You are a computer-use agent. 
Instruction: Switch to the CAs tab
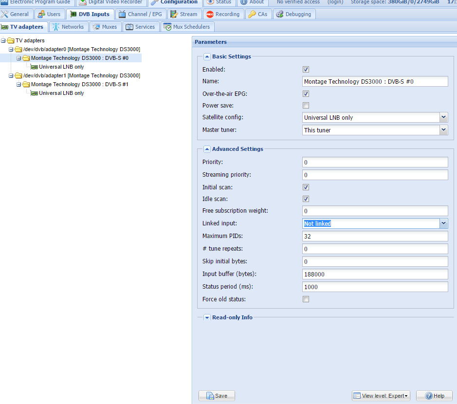point(258,14)
